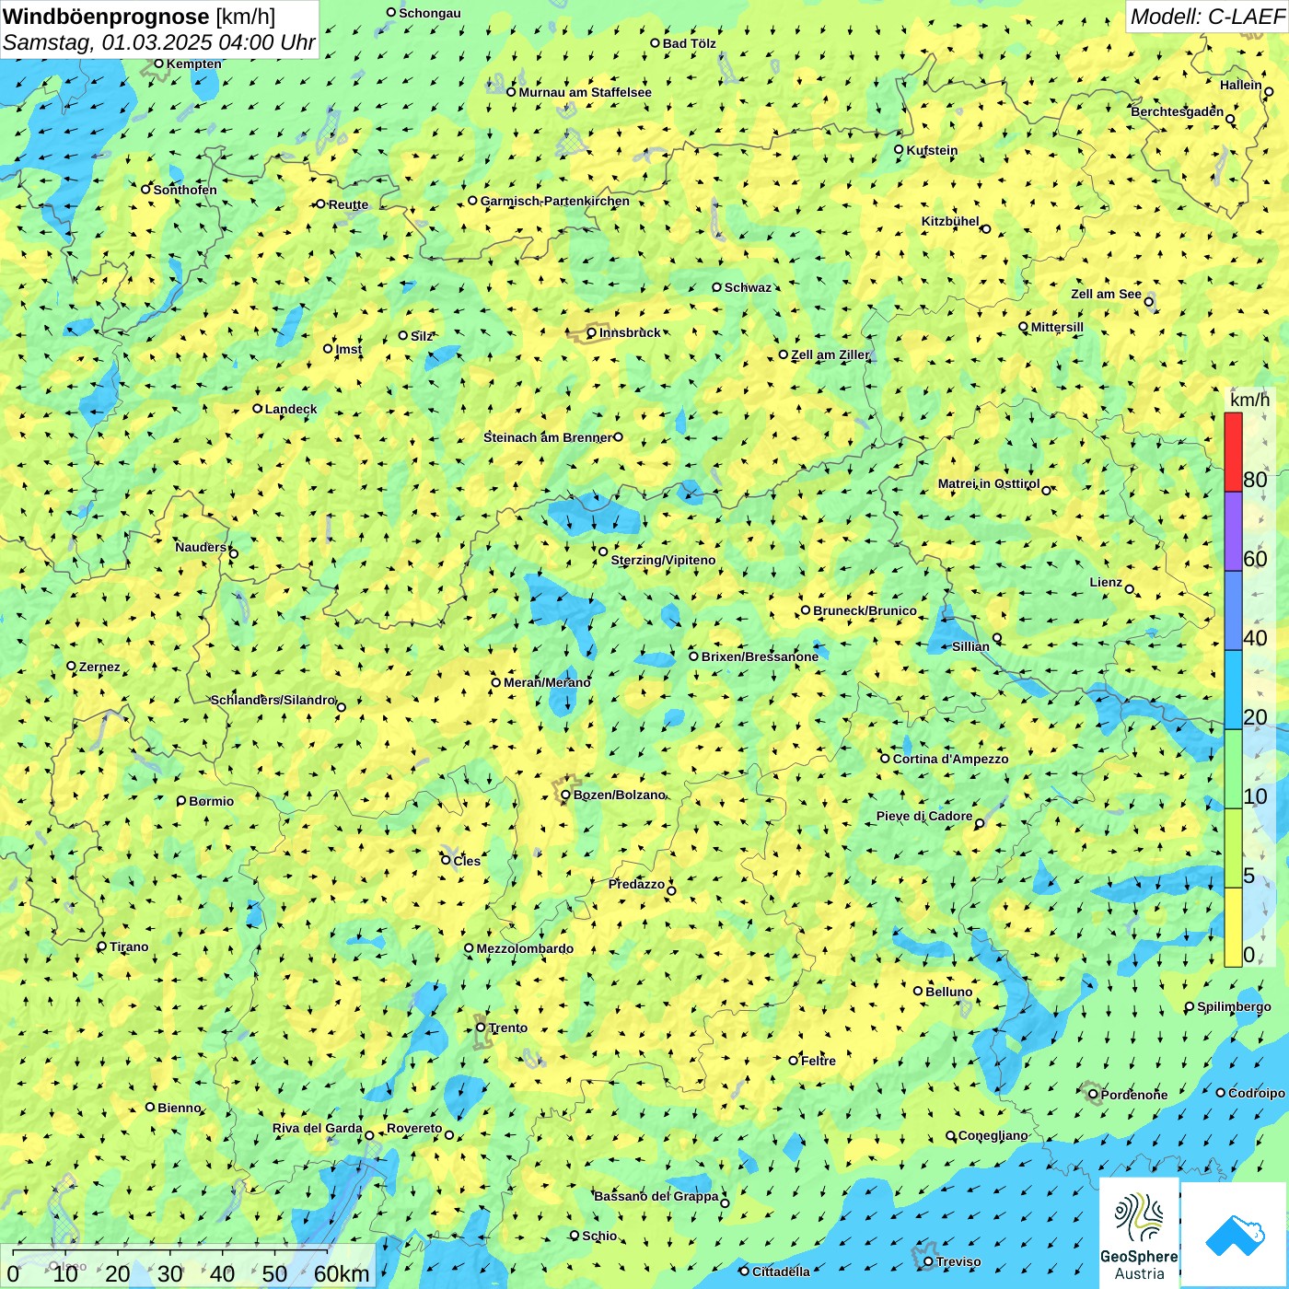
Task: Click the 'Mittersill' label
Action: pyautogui.click(x=1057, y=327)
